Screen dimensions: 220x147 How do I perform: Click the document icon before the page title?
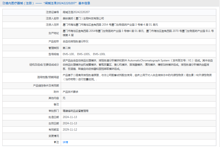(4, 3)
